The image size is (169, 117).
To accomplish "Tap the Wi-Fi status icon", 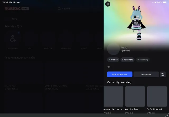I will 153,2.
